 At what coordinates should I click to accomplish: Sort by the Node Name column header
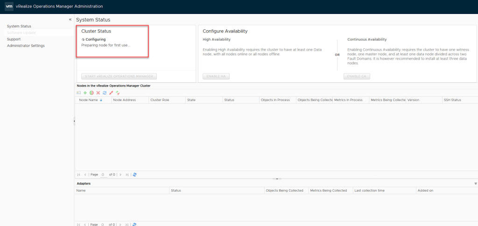click(91, 100)
